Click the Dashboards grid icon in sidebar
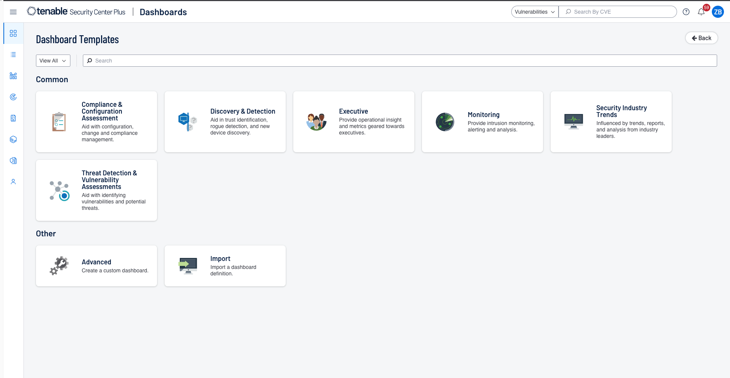 (13, 33)
